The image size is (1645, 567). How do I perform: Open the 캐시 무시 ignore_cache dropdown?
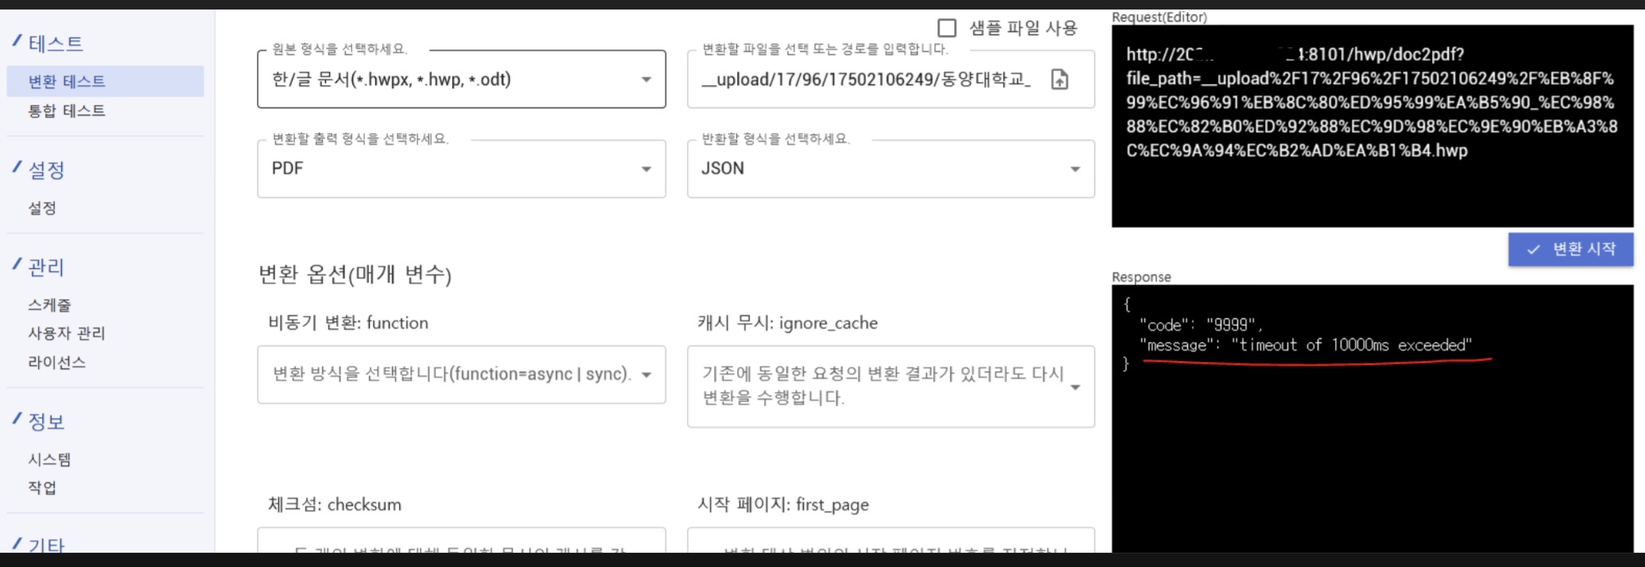point(890,386)
